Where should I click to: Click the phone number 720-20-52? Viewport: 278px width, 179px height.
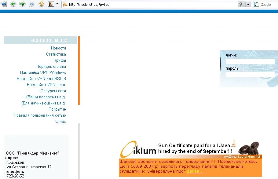15,176
